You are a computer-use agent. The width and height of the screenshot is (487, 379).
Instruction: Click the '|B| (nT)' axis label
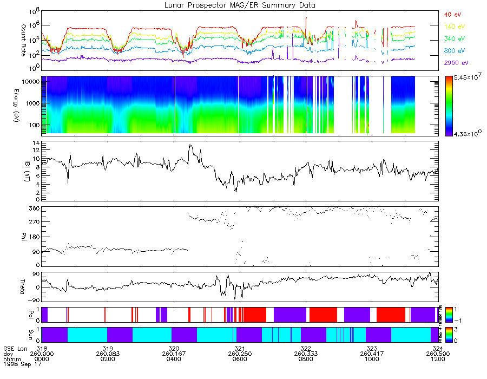[28, 171]
